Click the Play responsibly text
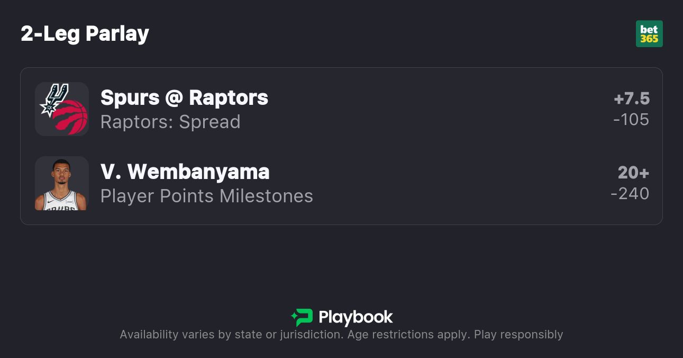Screen dimensions: 683x358 [518, 335]
